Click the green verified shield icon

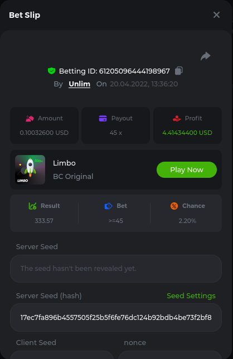click(51, 71)
